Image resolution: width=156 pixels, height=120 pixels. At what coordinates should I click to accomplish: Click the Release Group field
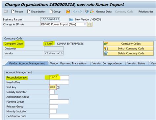(54, 107)
